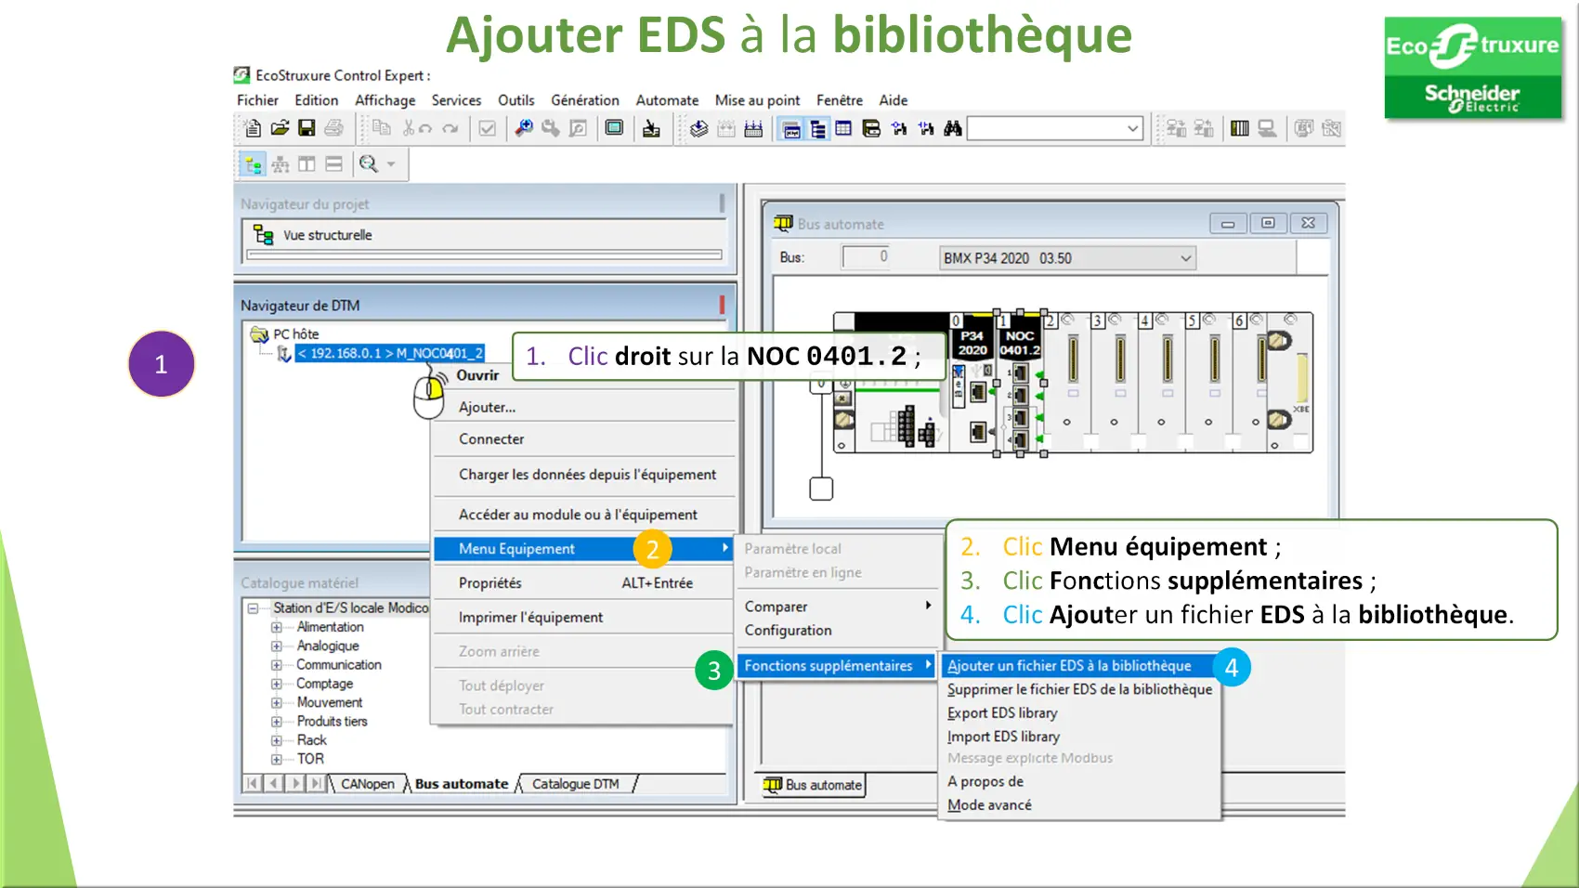Expand the Produits tiers node

pos(276,722)
